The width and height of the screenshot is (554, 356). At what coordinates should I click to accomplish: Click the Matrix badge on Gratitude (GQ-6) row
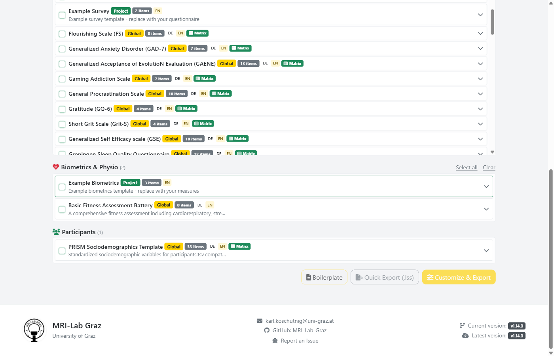(186, 108)
